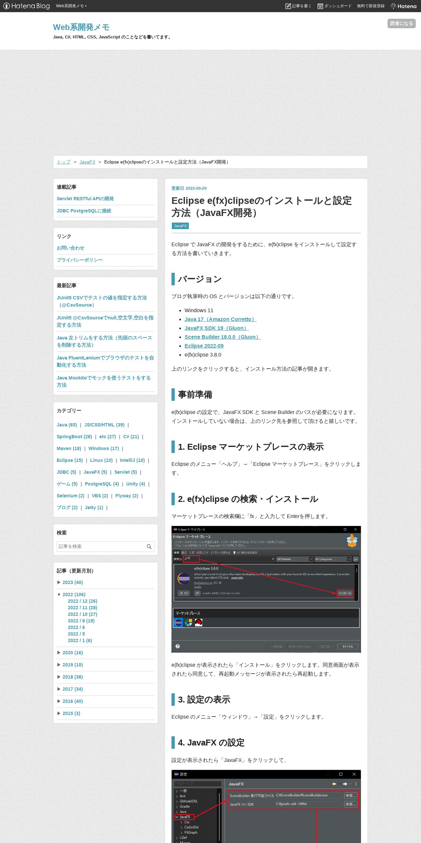Collapse the 2022 (106) archive triangle

coord(59,594)
